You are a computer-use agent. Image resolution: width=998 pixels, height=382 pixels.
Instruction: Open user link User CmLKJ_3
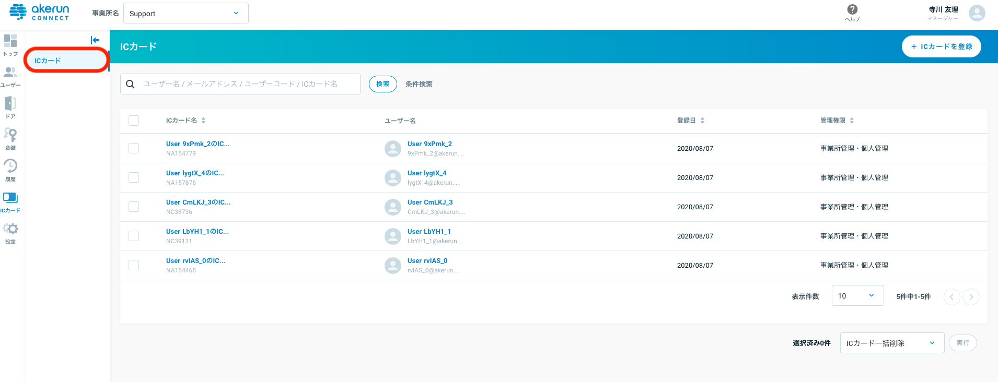click(x=430, y=202)
